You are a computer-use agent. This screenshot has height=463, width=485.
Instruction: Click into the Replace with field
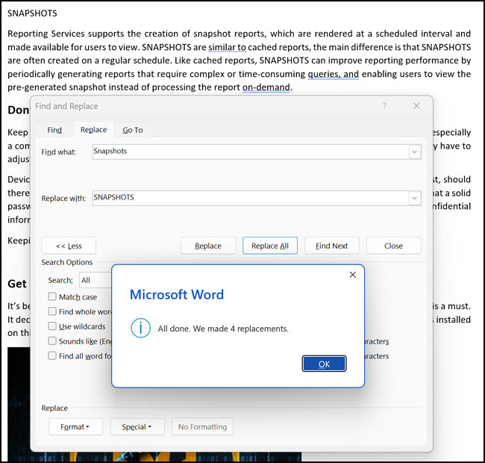point(251,198)
